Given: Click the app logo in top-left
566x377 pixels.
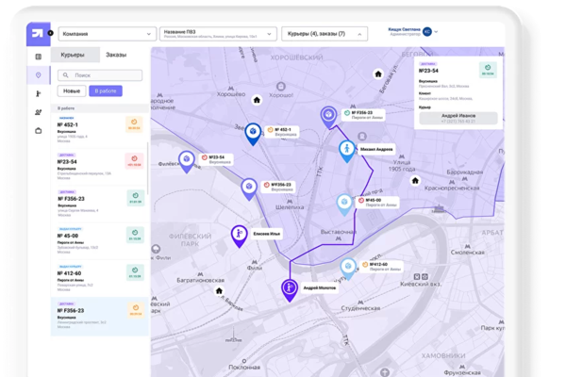Looking at the screenshot, I should tap(37, 33).
